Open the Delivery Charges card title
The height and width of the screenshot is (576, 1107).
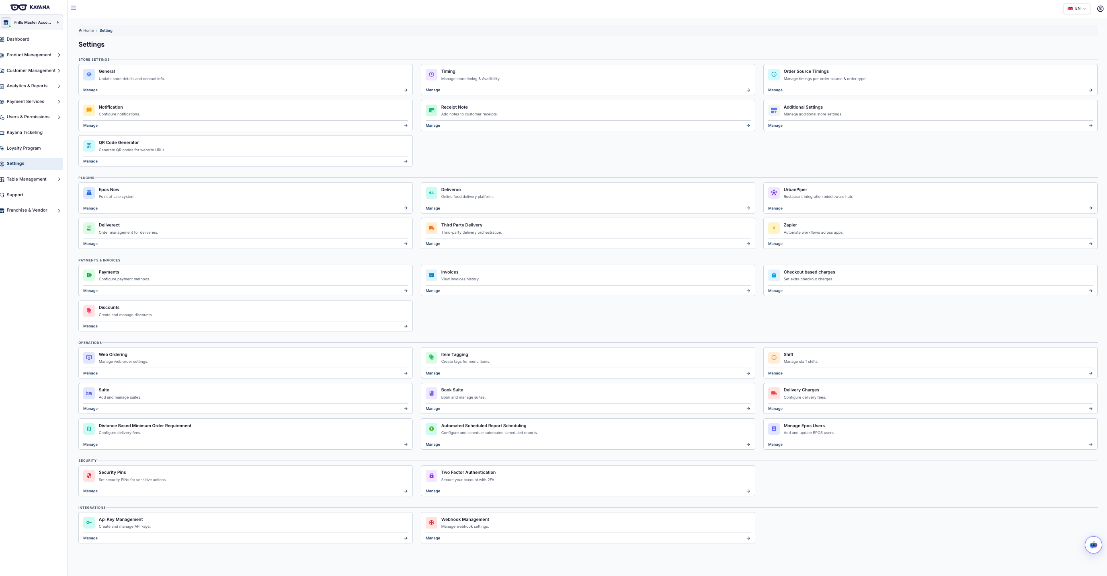801,390
